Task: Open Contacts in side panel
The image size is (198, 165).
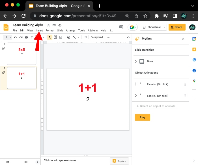Action: click(x=194, y=70)
